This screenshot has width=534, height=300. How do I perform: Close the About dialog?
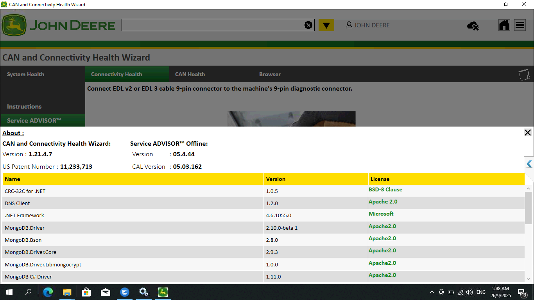click(x=528, y=132)
